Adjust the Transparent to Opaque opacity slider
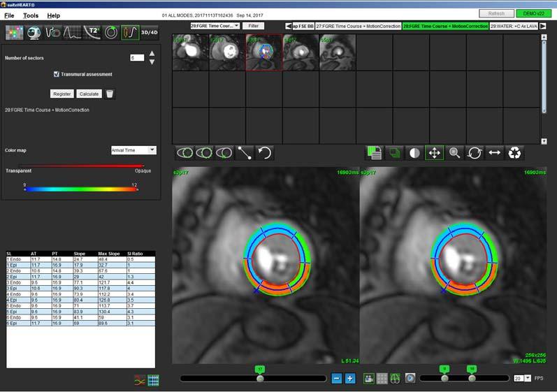557x392 pixels. click(x=81, y=166)
